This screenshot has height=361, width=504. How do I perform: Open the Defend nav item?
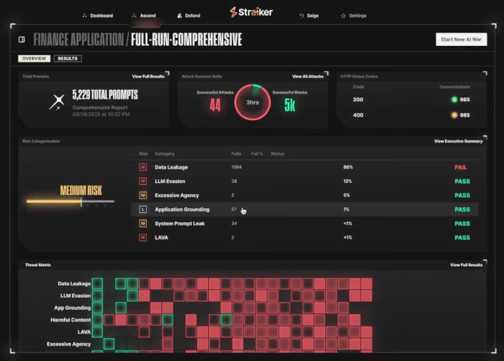(189, 16)
